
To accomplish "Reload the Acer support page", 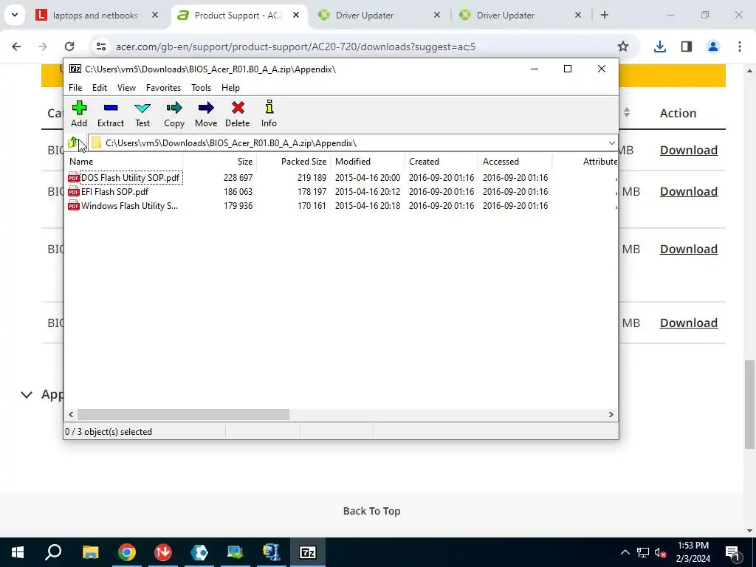I will pos(69,47).
